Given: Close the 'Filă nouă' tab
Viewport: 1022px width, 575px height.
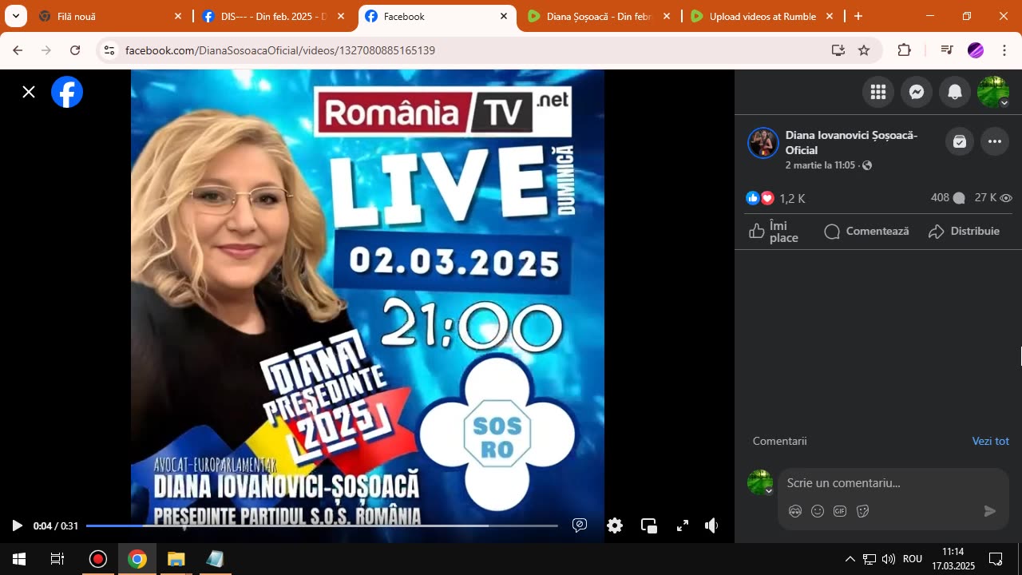Looking at the screenshot, I should 178,16.
